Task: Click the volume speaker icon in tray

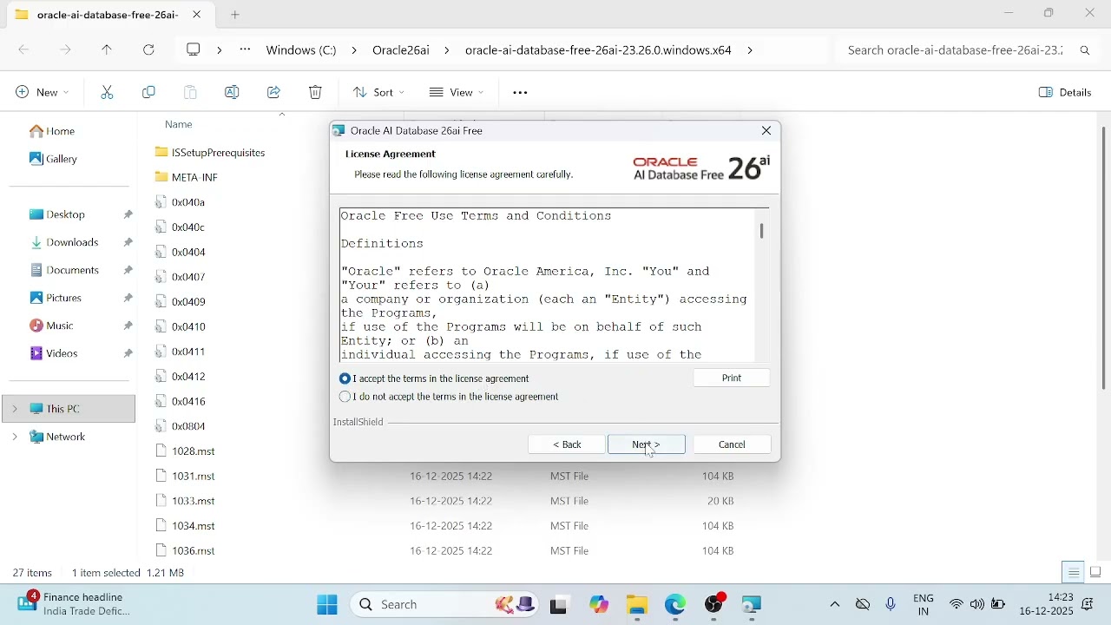Action: 978,605
